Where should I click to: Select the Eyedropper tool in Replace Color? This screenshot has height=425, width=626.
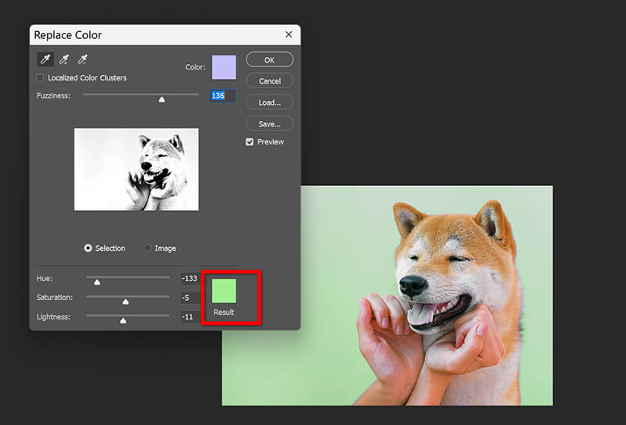pyautogui.click(x=45, y=59)
